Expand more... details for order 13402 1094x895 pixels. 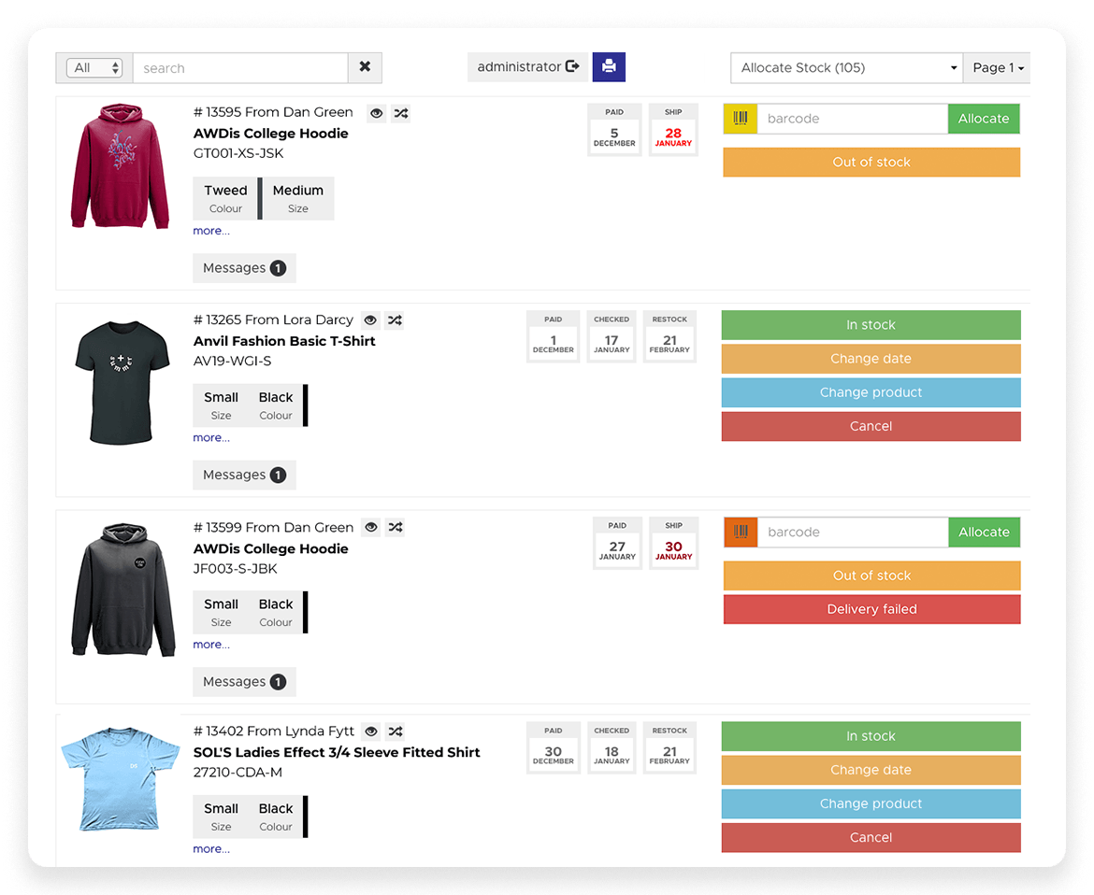(211, 848)
